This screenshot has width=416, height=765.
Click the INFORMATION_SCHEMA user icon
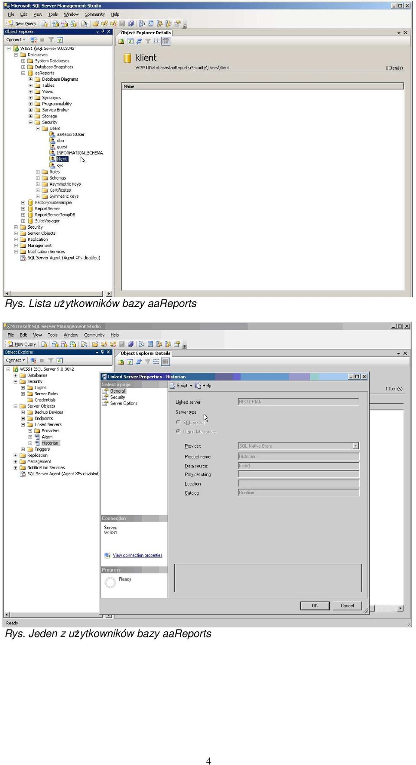pyautogui.click(x=52, y=153)
